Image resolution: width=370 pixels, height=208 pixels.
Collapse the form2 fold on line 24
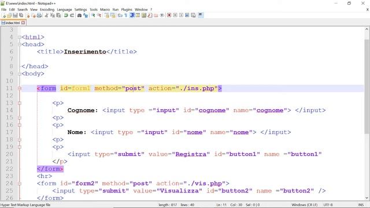point(20,184)
